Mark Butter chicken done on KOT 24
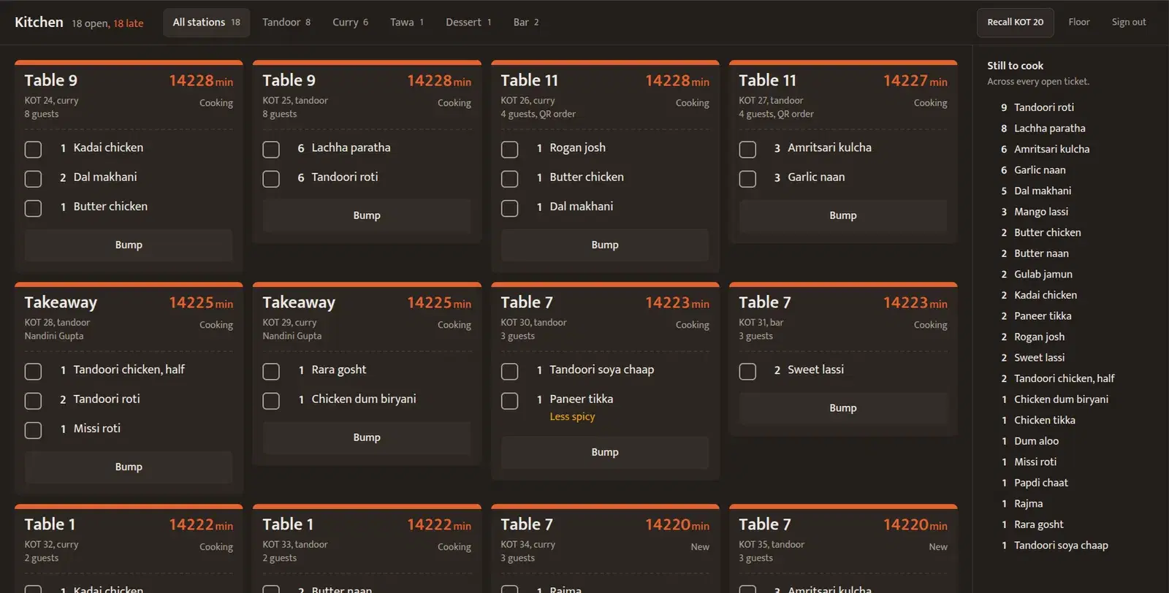 coord(33,208)
